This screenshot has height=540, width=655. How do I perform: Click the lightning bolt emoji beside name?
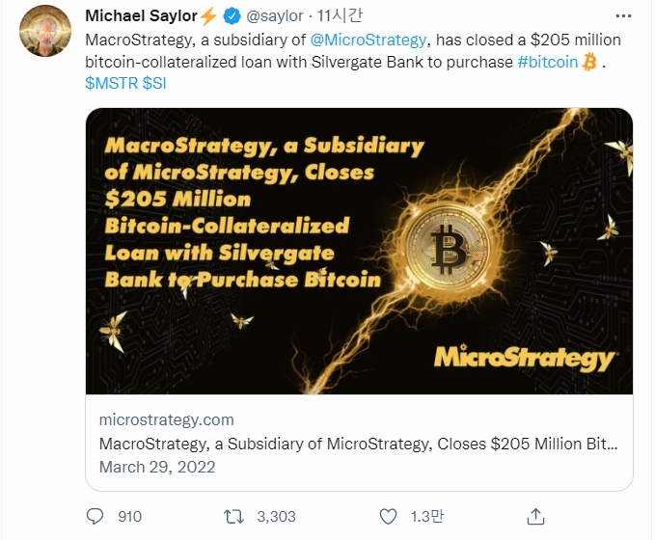208,16
